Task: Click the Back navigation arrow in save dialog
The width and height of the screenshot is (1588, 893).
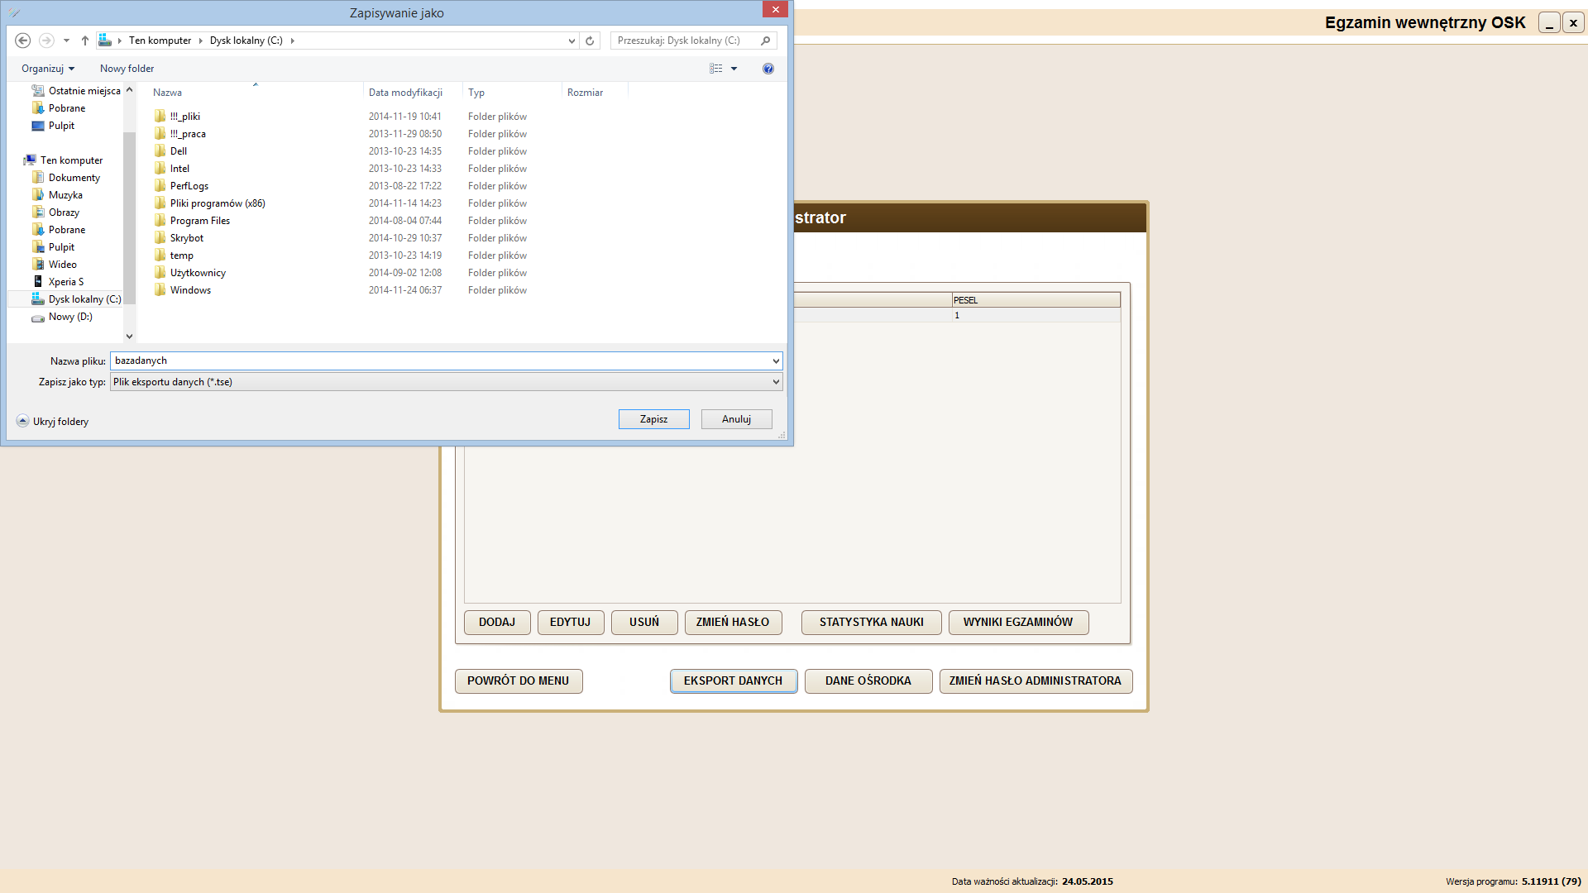Action: coord(23,41)
